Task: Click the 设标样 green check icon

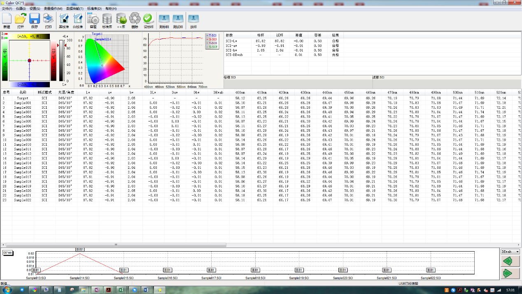Action: click(148, 19)
